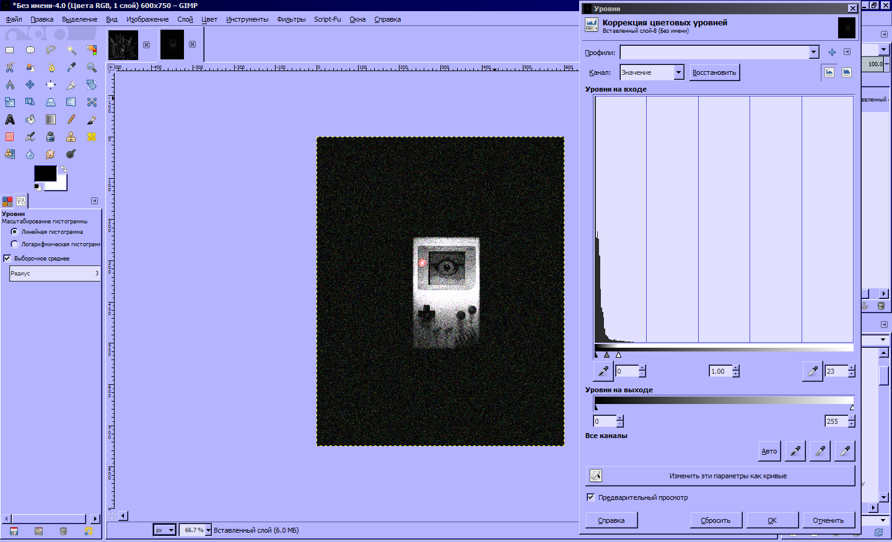Viewport: 892px width, 542px height.
Task: Select the Measure compass tool
Action: [10, 85]
